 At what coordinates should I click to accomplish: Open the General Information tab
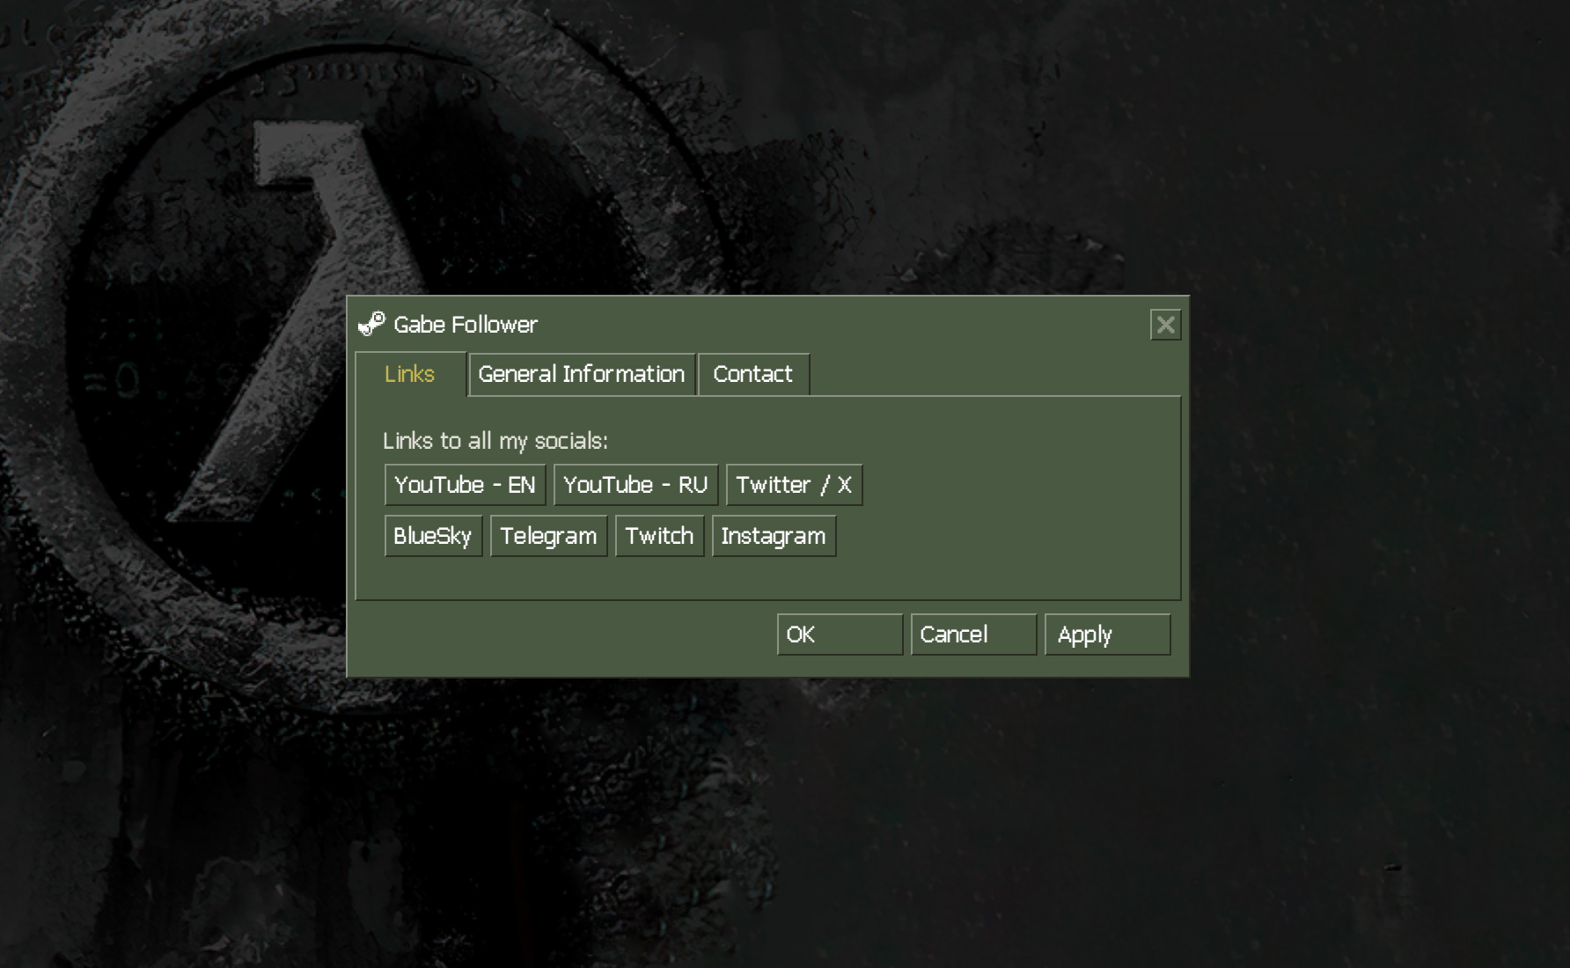581,375
